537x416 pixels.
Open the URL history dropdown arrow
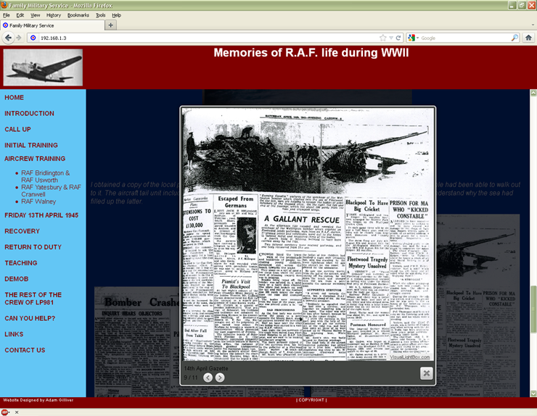[x=390, y=38]
